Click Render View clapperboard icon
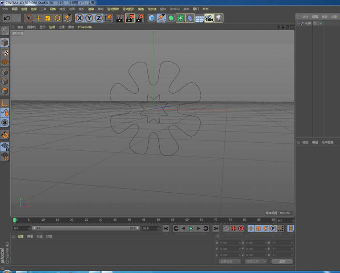 click(120, 18)
